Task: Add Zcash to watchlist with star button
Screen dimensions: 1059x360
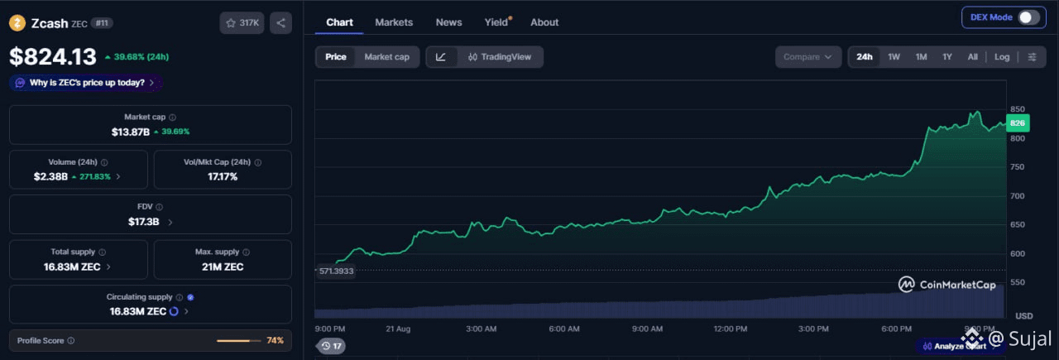Action: coord(242,23)
